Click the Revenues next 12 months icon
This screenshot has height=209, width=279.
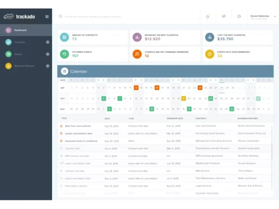[x=137, y=37]
